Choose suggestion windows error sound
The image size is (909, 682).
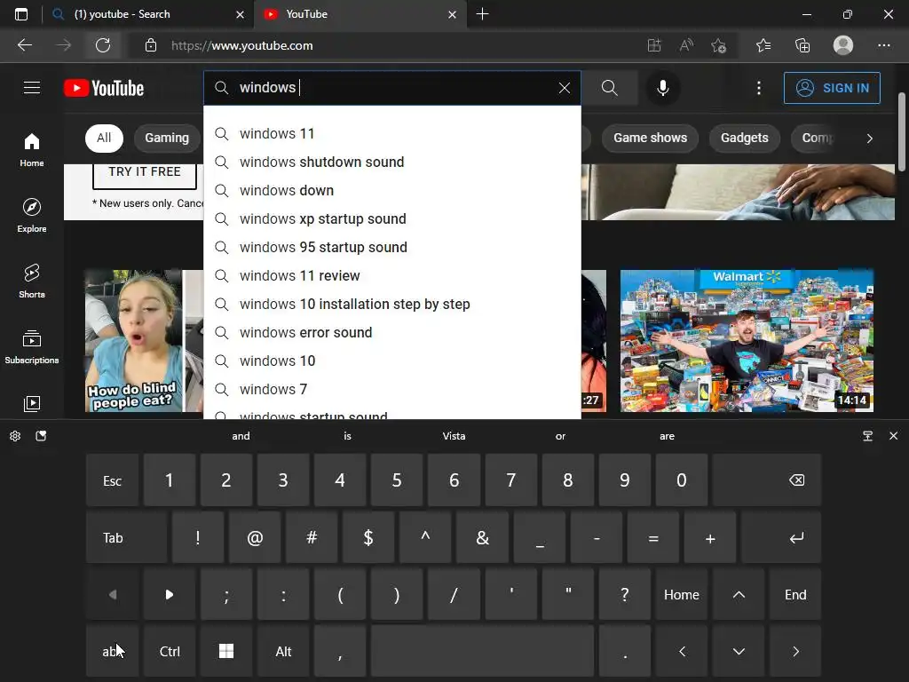391,332
